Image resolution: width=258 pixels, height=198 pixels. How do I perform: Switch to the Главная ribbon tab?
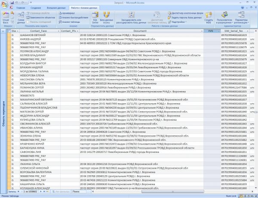pos(21,8)
